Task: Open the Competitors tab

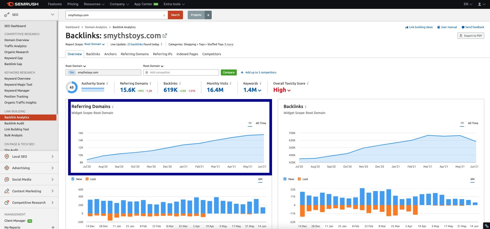Action: [212, 54]
